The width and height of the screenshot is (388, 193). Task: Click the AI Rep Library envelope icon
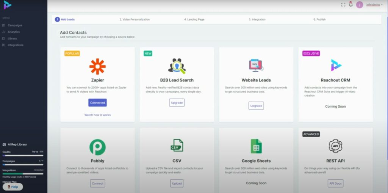coord(4,144)
